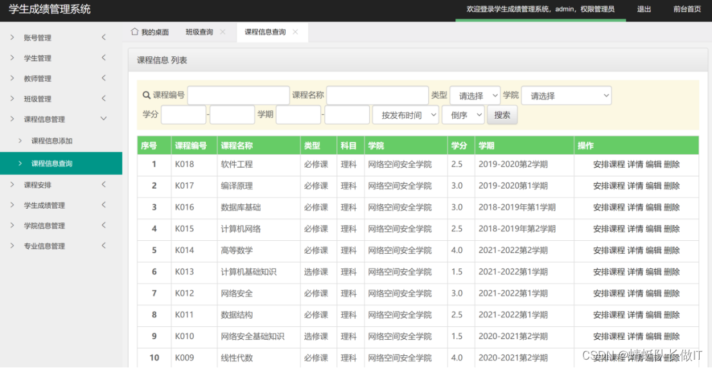Screen dimensions: 712x368
Task: Click 删除 for 编译原理 course row
Action: (x=671, y=186)
